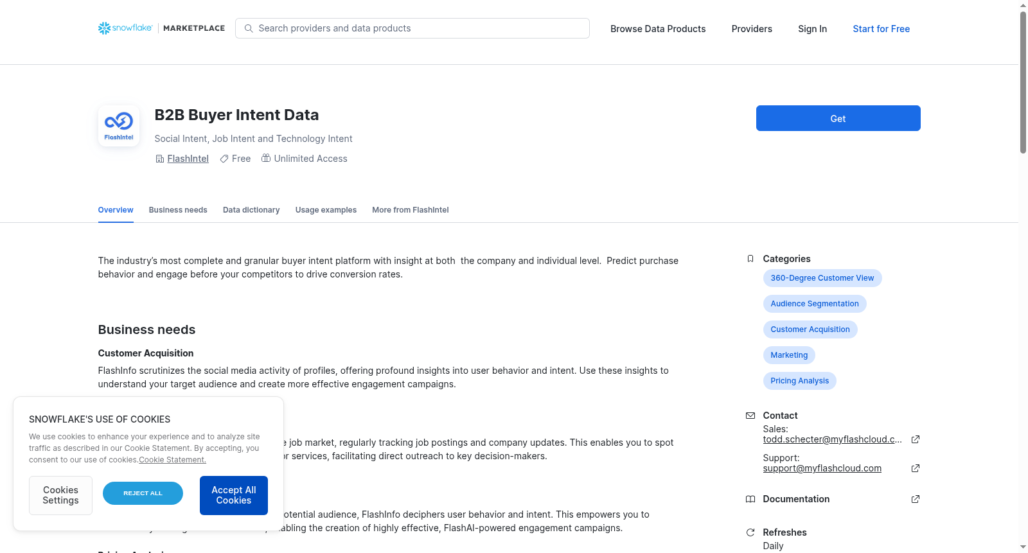Click the Documentation heading link
The image size is (1028, 553).
[x=796, y=499]
